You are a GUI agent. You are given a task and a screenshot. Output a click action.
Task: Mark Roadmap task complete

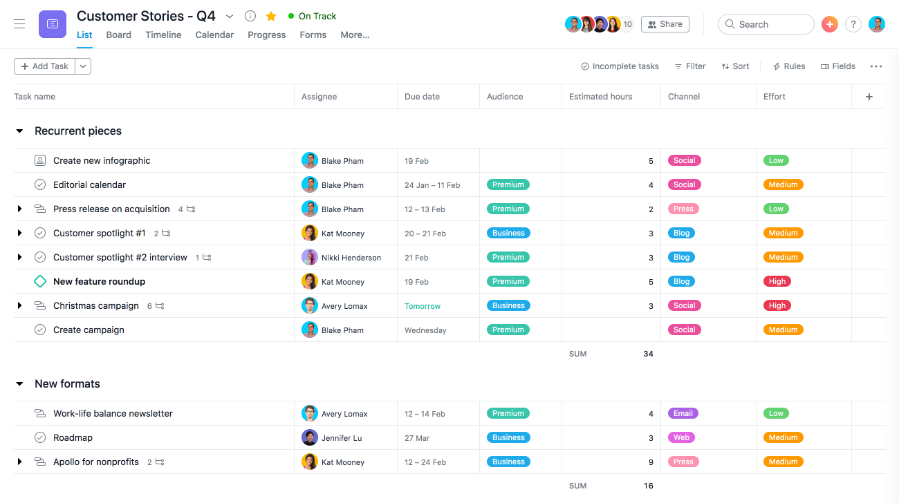click(x=40, y=437)
